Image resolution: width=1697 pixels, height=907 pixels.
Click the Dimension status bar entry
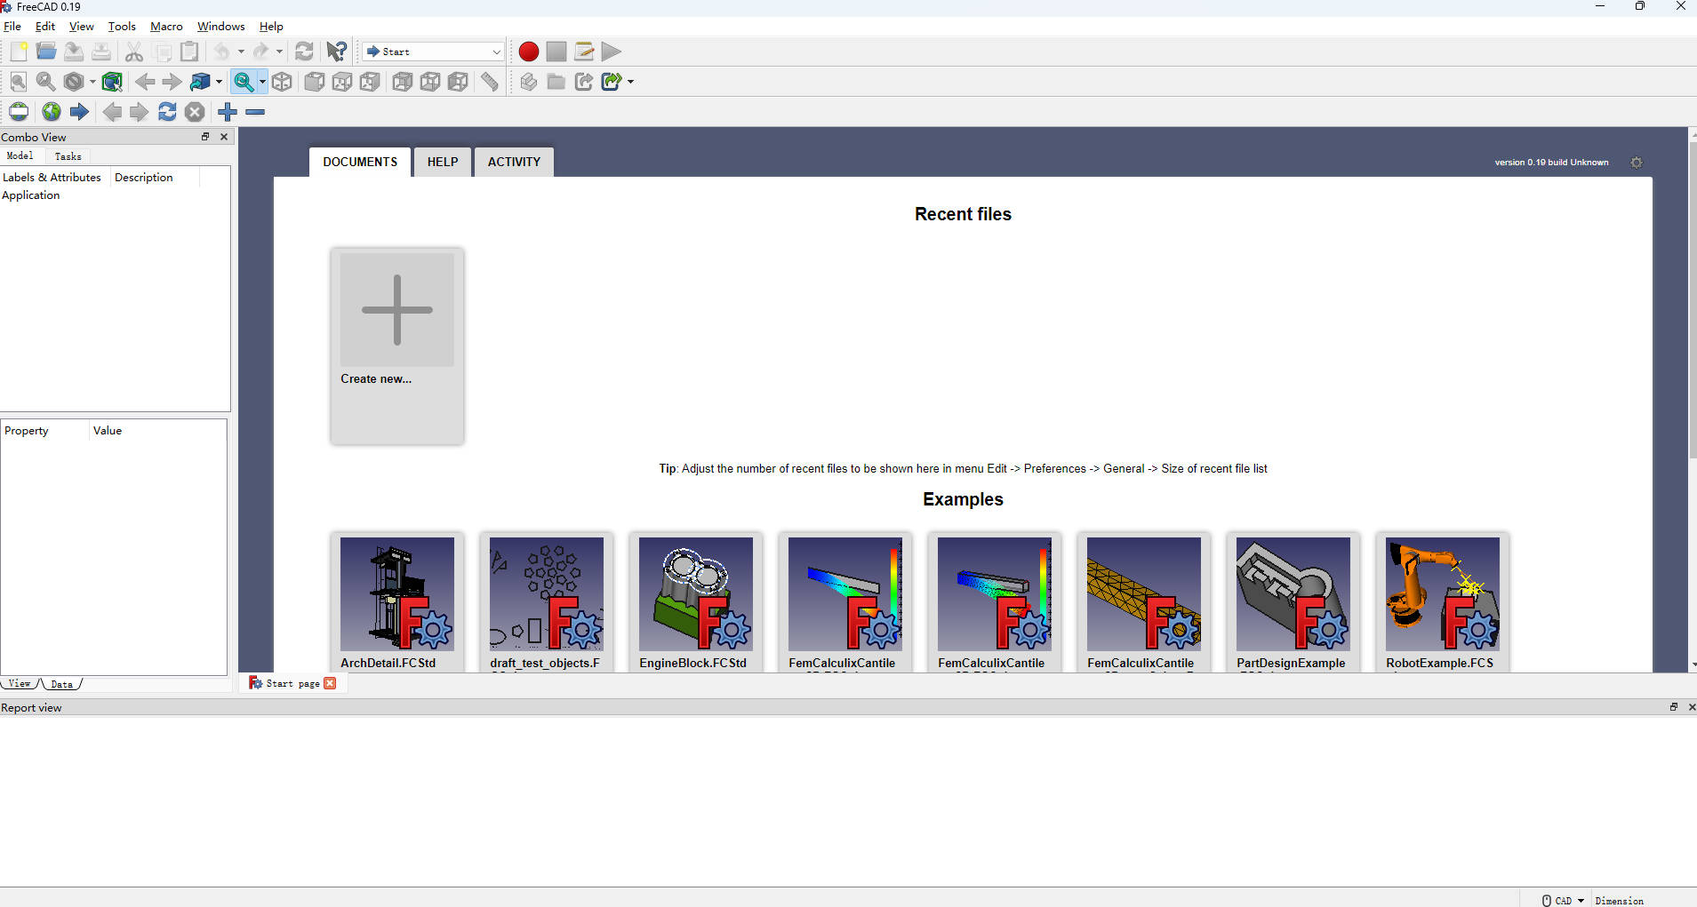[x=1619, y=901]
